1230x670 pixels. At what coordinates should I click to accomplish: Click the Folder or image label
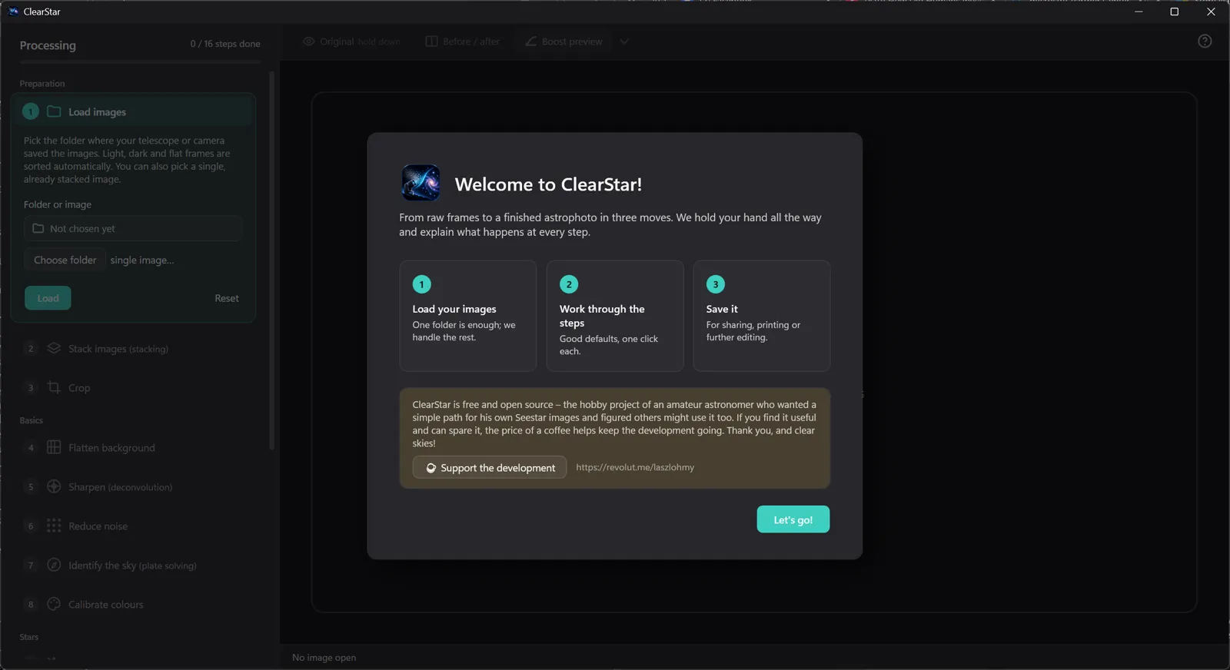coord(58,204)
